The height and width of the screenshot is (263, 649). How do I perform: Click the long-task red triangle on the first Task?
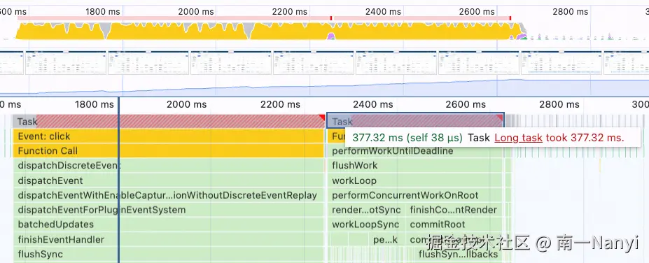tap(321, 118)
